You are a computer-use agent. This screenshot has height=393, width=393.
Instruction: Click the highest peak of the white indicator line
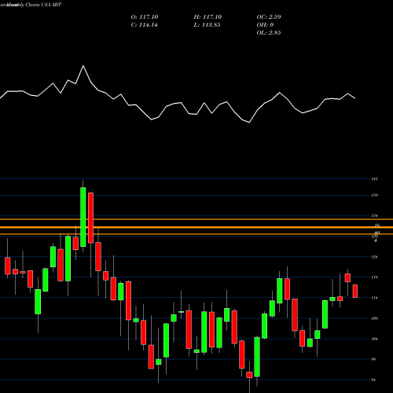point(83,66)
